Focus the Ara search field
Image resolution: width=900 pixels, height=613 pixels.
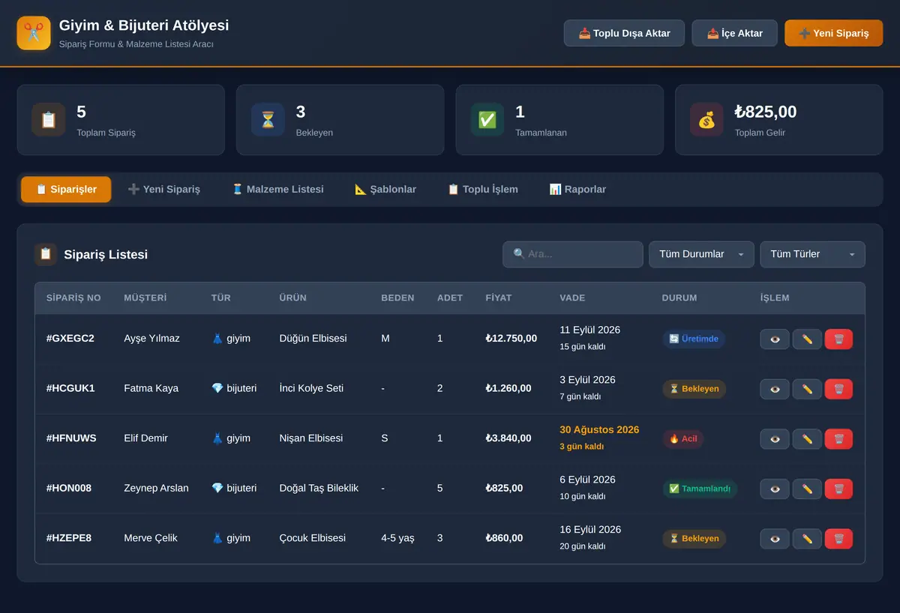point(572,254)
